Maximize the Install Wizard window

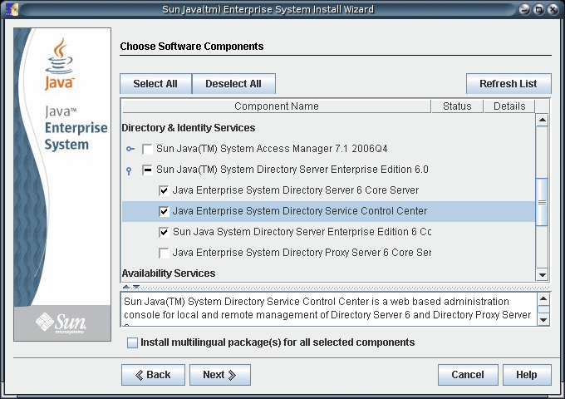(x=538, y=10)
